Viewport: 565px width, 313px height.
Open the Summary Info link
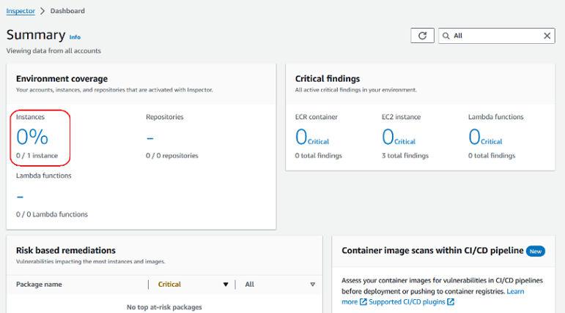click(x=75, y=37)
